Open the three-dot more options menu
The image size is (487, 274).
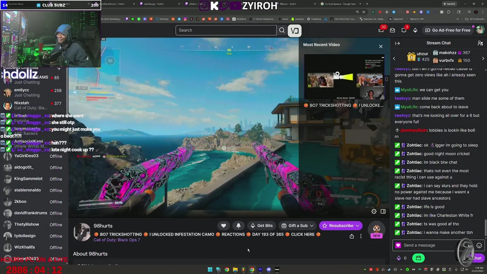click(361, 236)
